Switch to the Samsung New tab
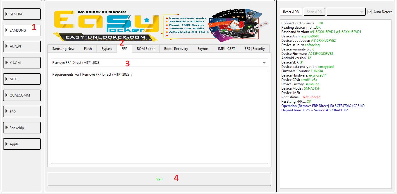The height and width of the screenshot is (194, 397). point(63,49)
